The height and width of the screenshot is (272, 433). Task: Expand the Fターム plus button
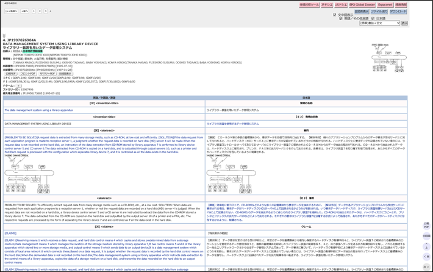(18, 86)
